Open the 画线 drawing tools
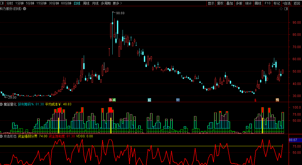Image resolution: width=302 pixels, height=165 pixels. tap(258, 3)
